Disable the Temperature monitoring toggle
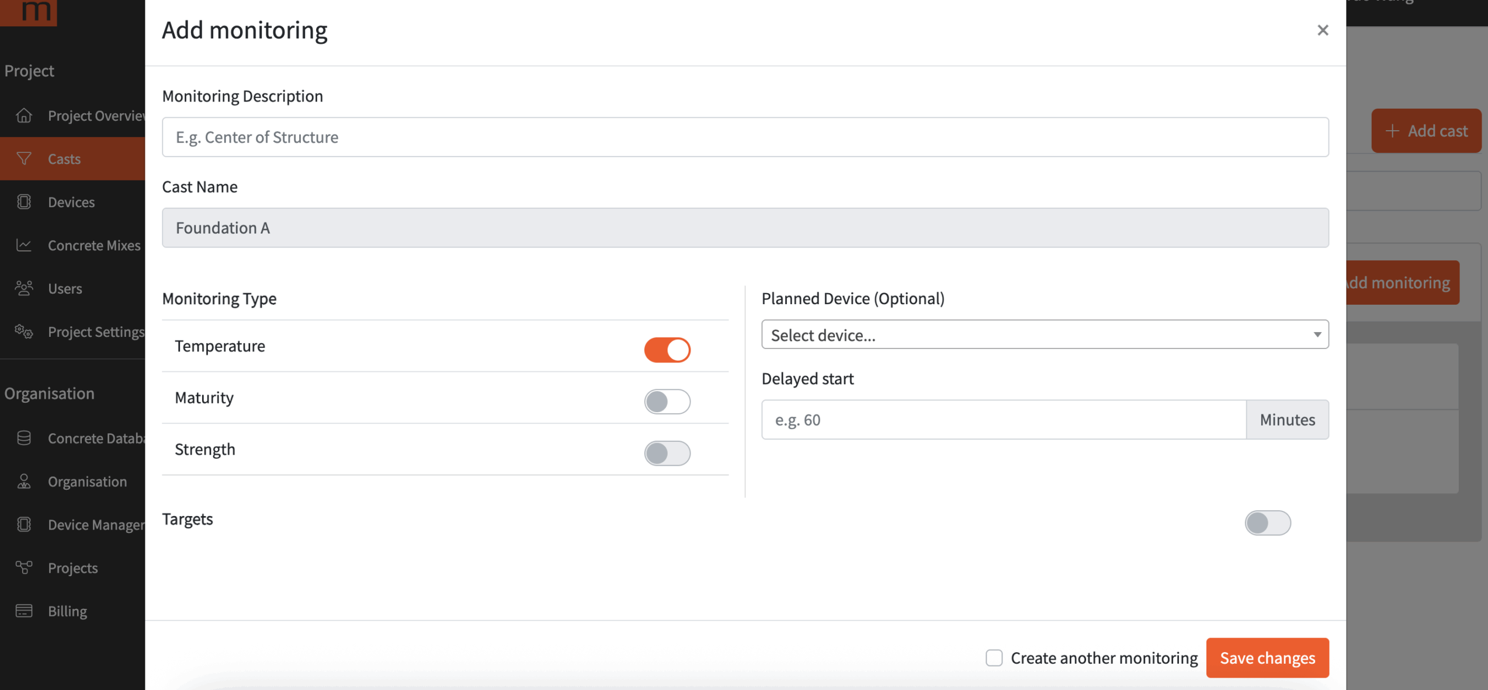 (x=667, y=350)
